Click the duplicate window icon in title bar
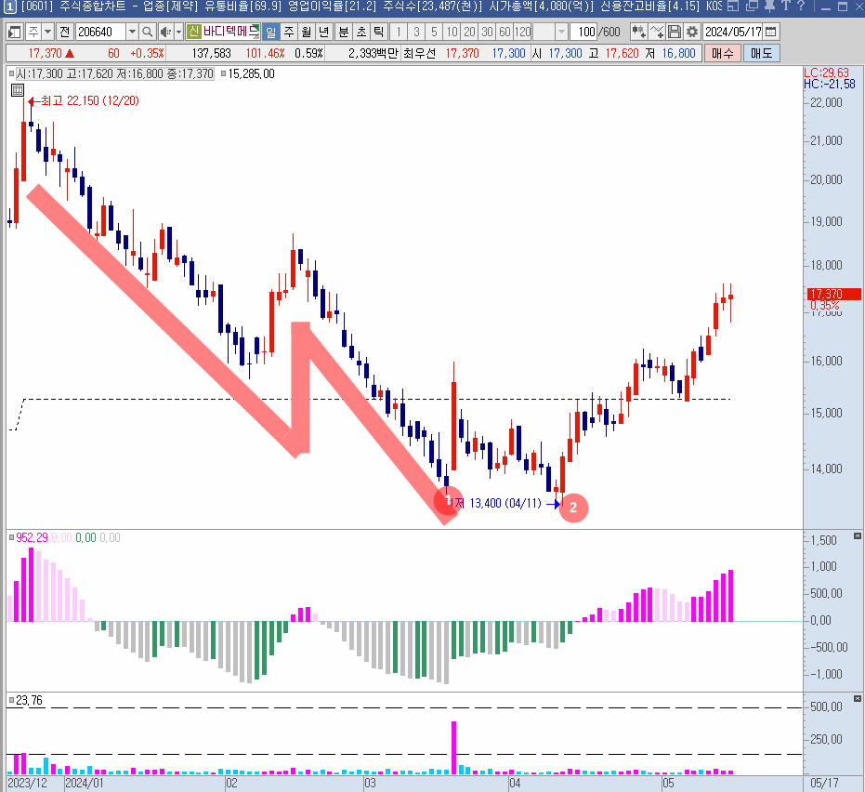Screen dimensions: 865x792 (752, 7)
